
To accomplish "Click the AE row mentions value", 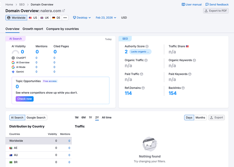I will tap(69, 148).
